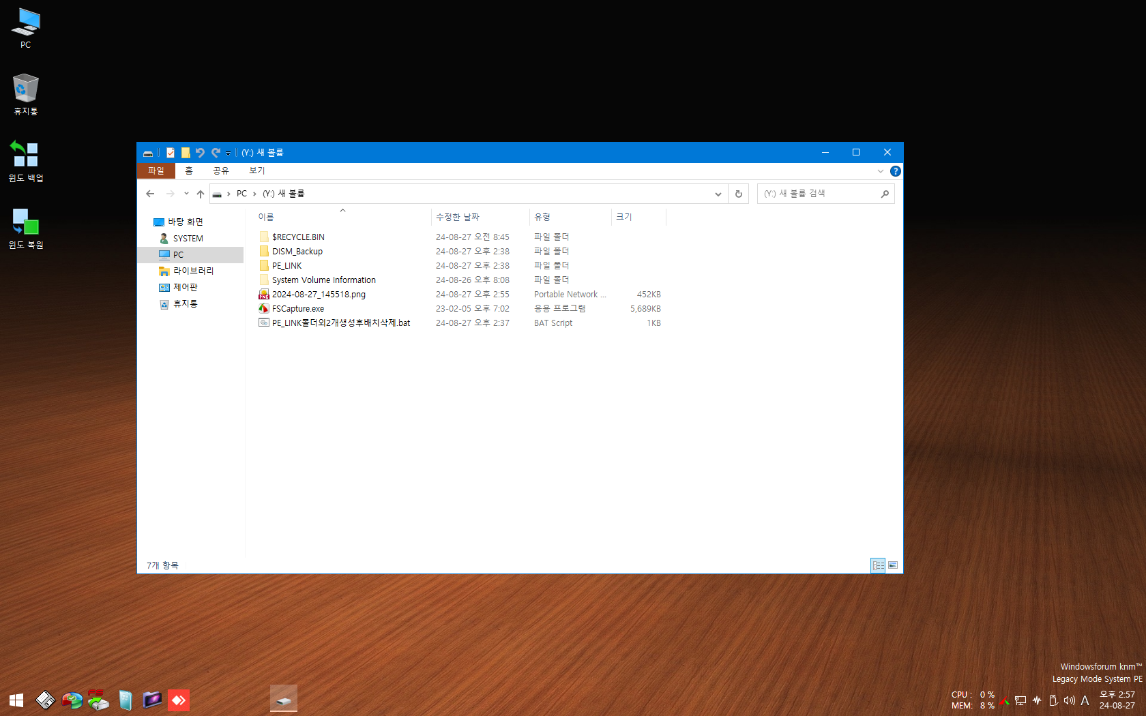
Task: Go back with the left arrow
Action: (x=150, y=194)
